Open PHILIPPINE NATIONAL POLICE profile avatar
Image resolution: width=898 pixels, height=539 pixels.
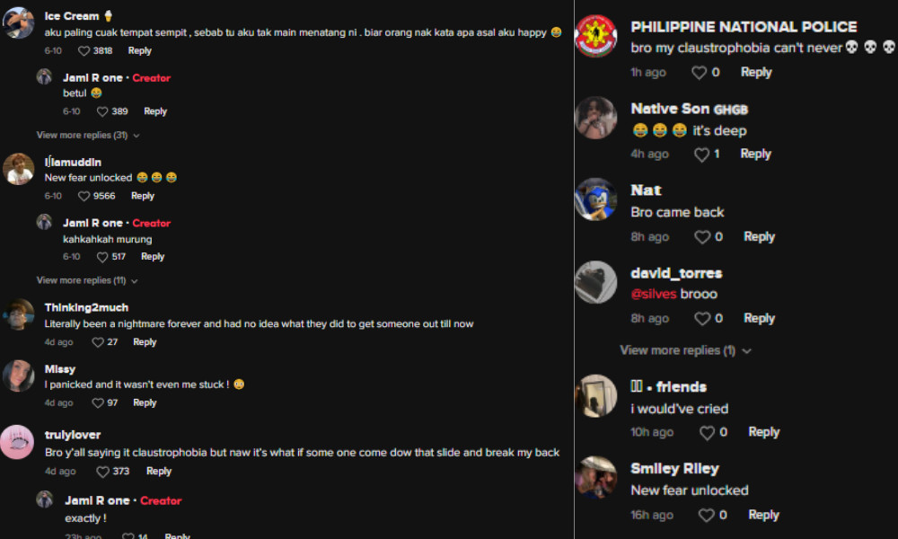(x=595, y=36)
